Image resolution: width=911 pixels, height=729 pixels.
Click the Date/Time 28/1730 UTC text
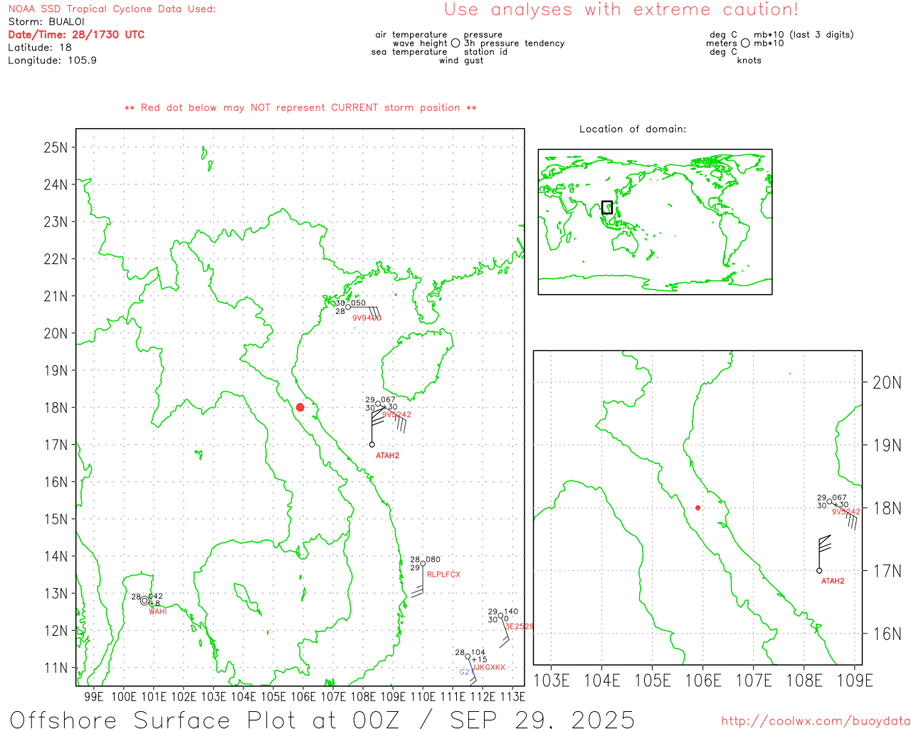pyautogui.click(x=76, y=34)
